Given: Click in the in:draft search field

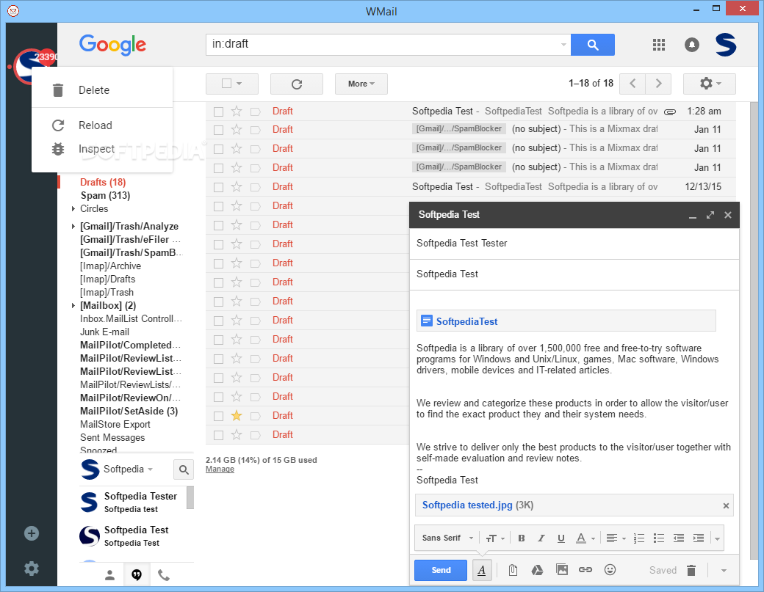Looking at the screenshot, I should pos(383,44).
